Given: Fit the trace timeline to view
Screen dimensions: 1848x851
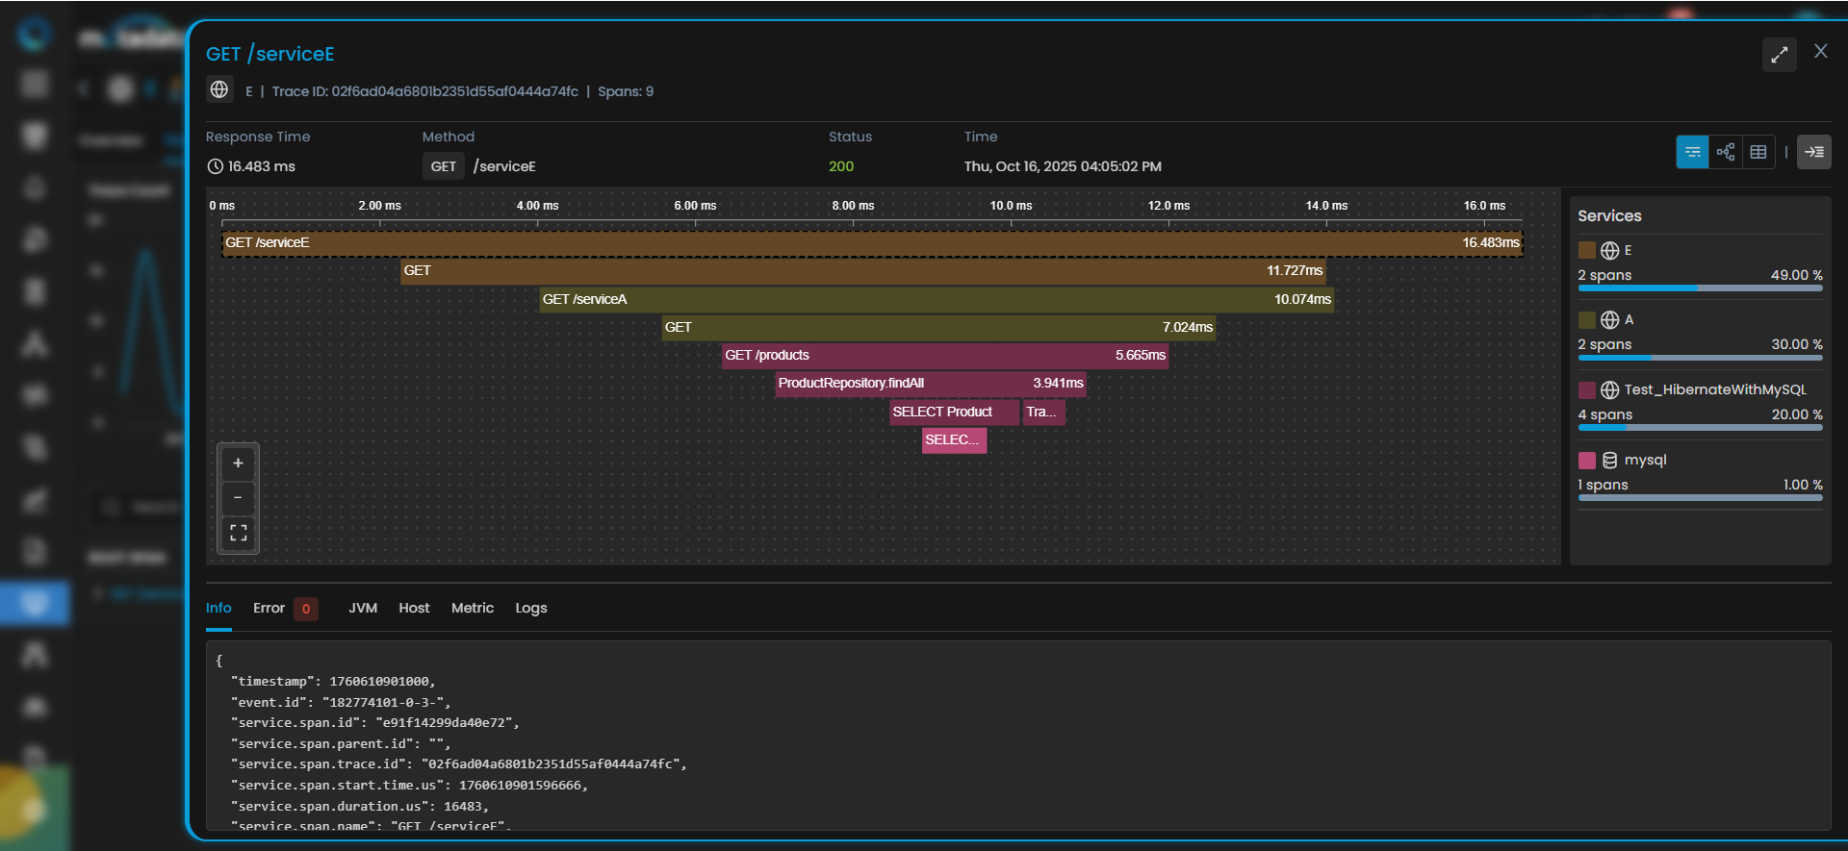Looking at the screenshot, I should (x=238, y=533).
